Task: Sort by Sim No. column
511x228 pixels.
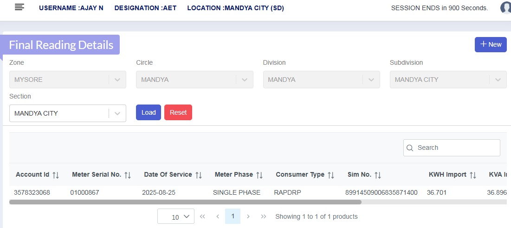Action: [x=378, y=175]
